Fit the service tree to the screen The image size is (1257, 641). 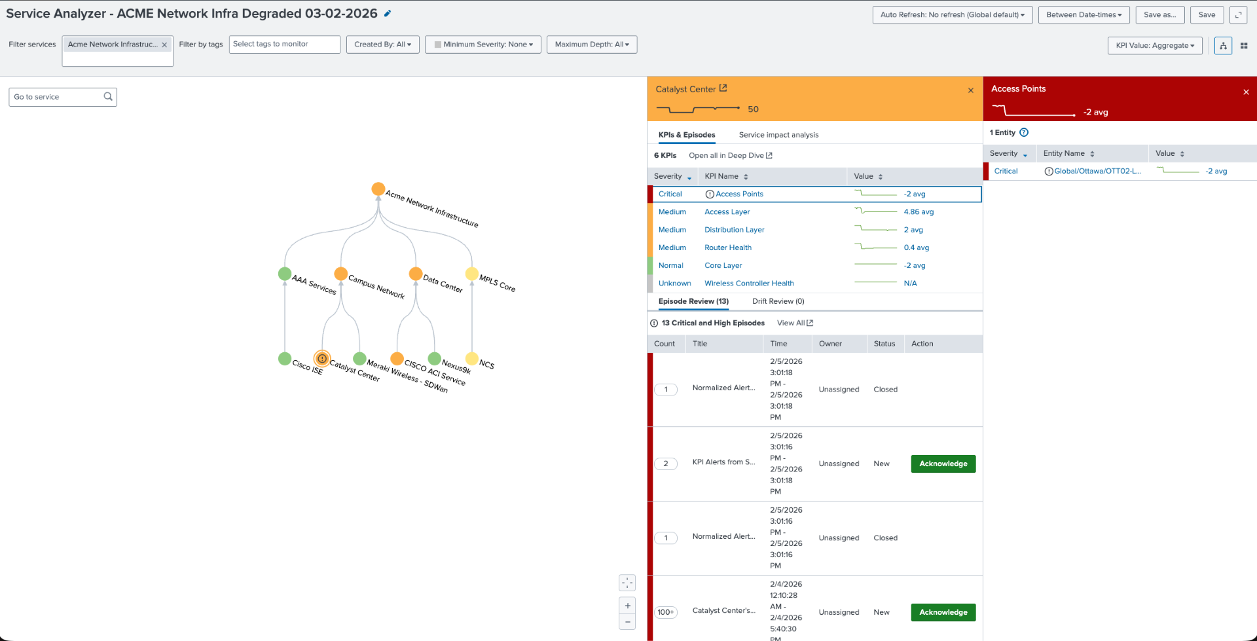[x=627, y=583]
